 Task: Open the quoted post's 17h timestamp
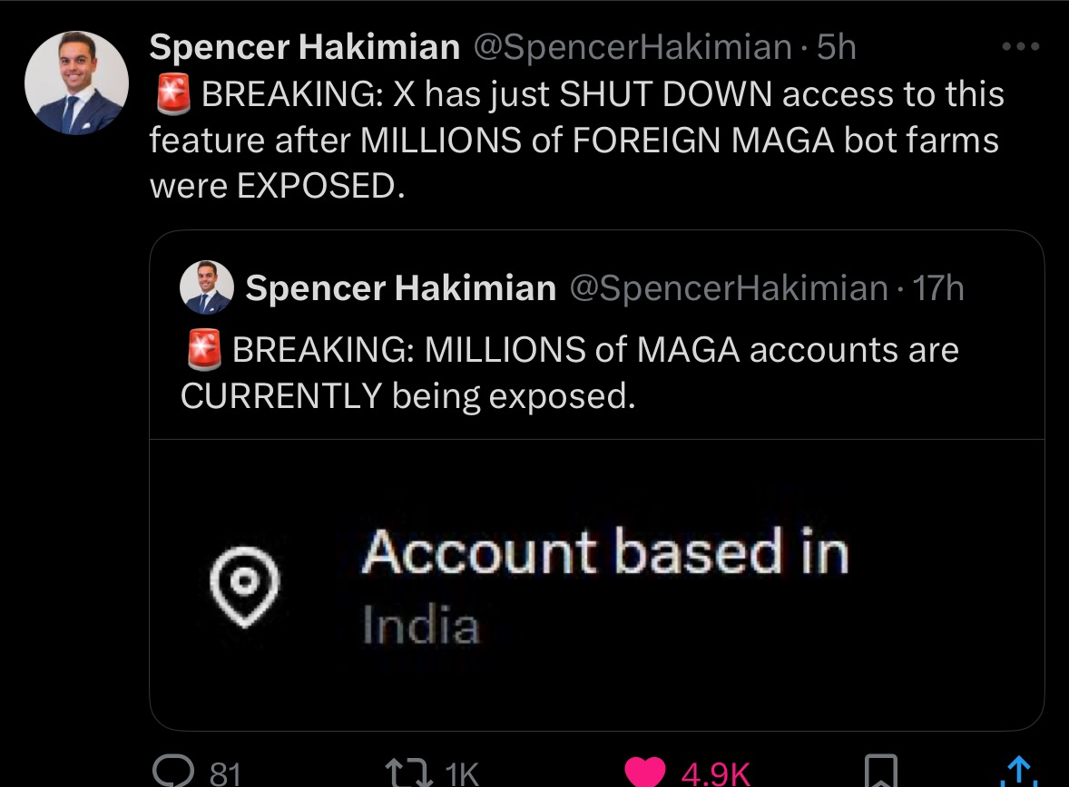(x=938, y=288)
